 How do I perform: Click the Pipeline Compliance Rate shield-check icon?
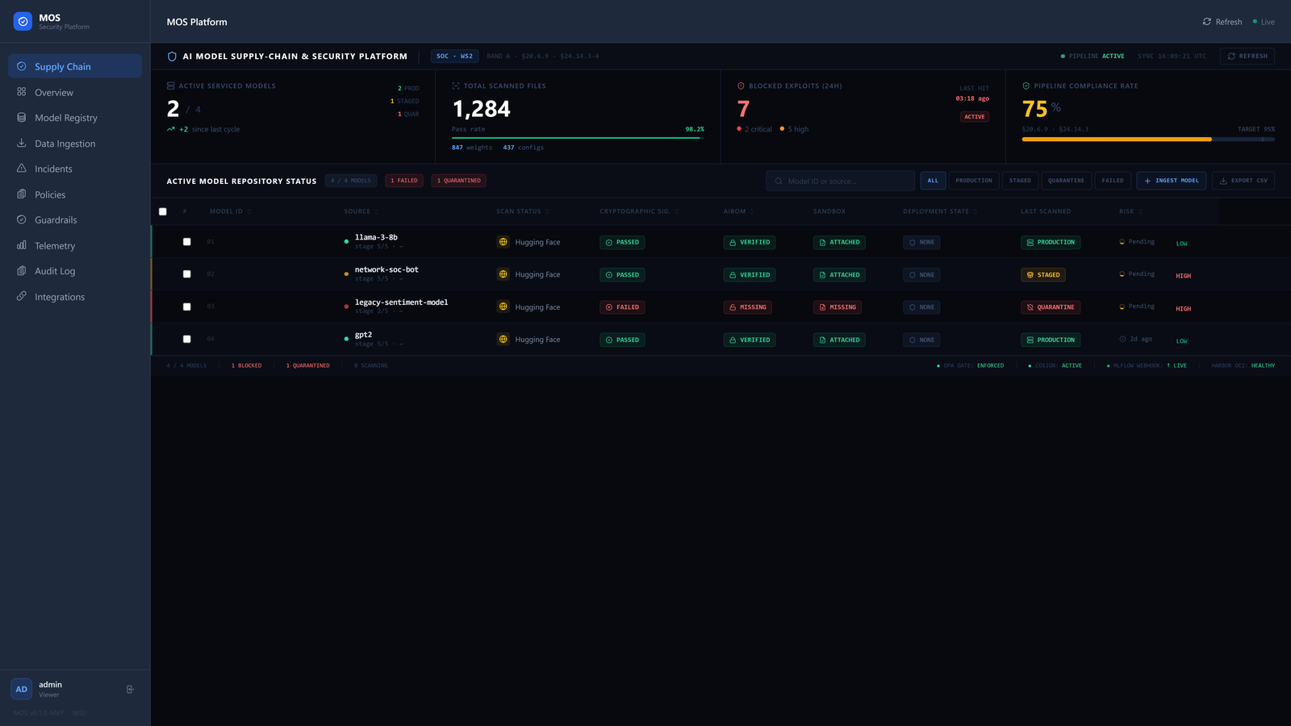tap(1026, 86)
